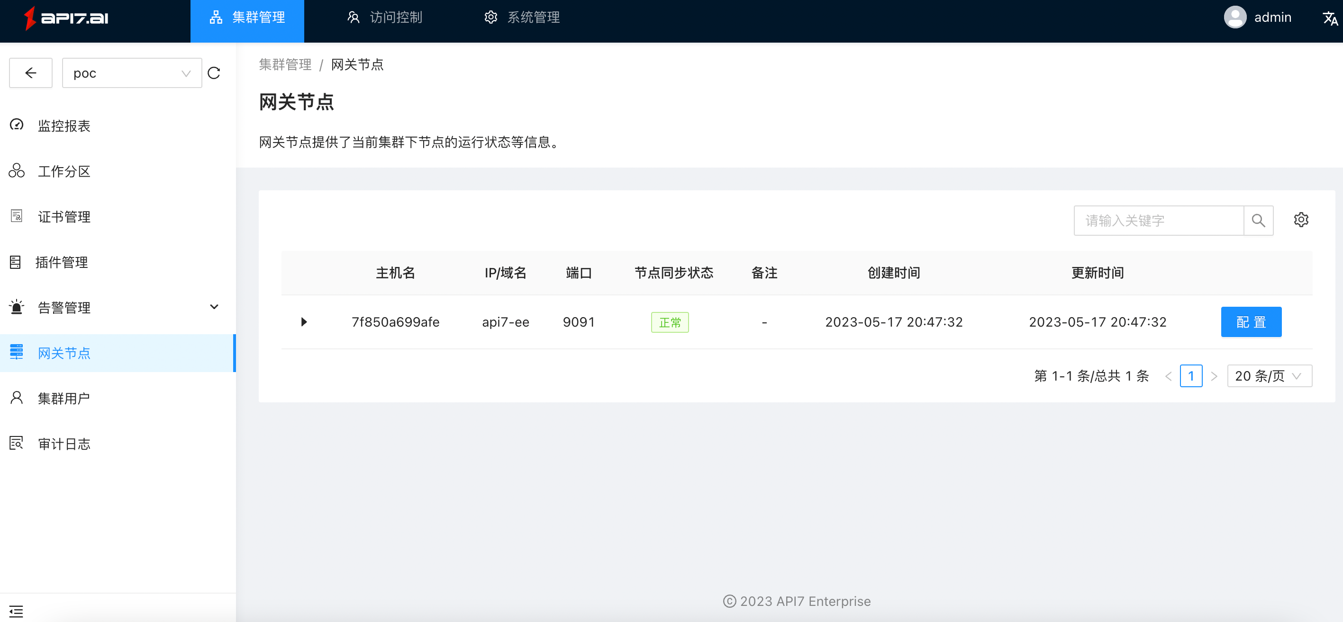
Task: Click port value 9091
Action: pyautogui.click(x=579, y=322)
